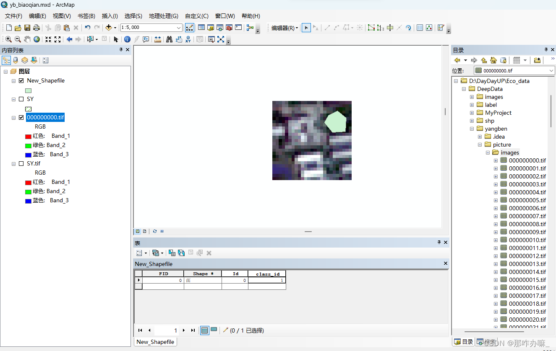Open the 地理处理(G) menu
The width and height of the screenshot is (556, 351).
(163, 16)
